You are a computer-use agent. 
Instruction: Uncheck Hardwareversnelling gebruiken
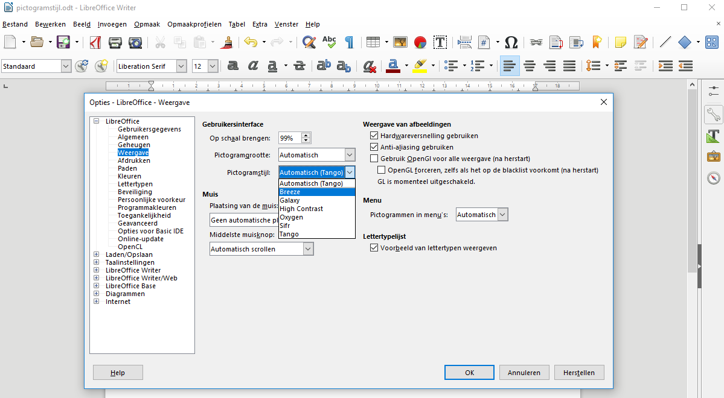[x=374, y=136]
